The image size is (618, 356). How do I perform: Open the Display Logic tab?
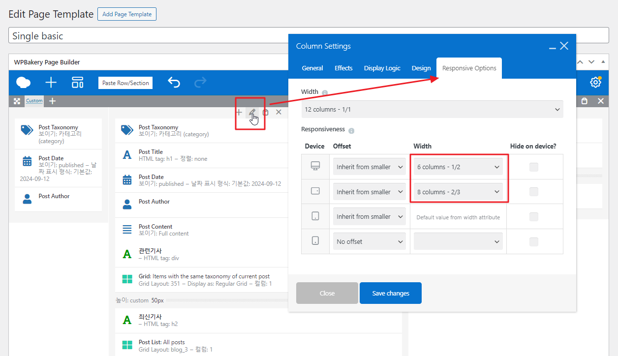(382, 68)
